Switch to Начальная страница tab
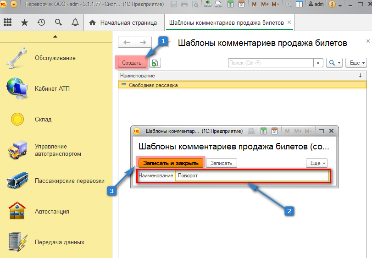The height and width of the screenshot is (258, 372). click(122, 22)
